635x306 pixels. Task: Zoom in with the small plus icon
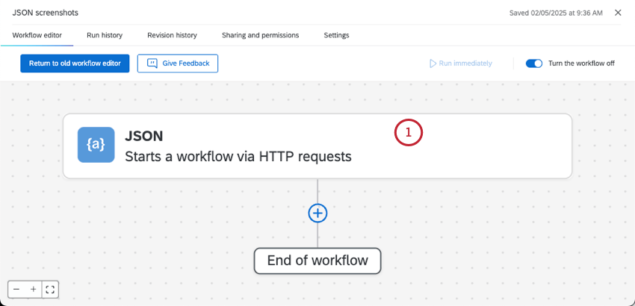[33, 289]
